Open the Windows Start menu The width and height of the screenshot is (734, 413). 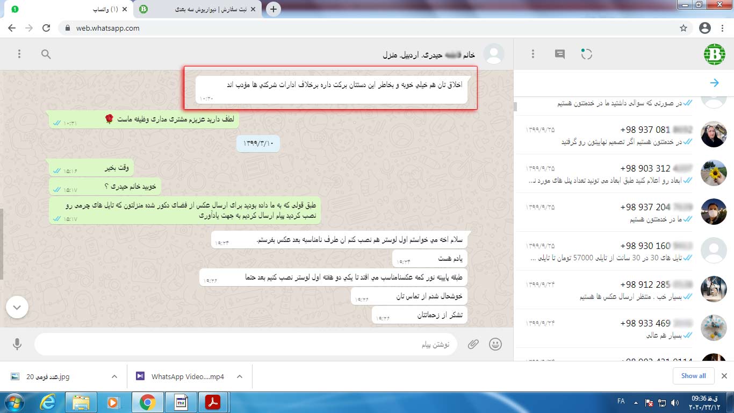15,402
